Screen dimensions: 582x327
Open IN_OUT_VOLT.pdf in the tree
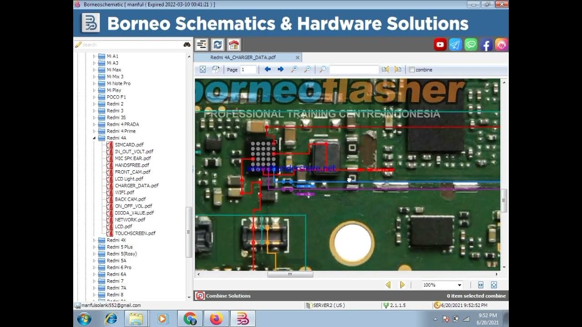[134, 152]
